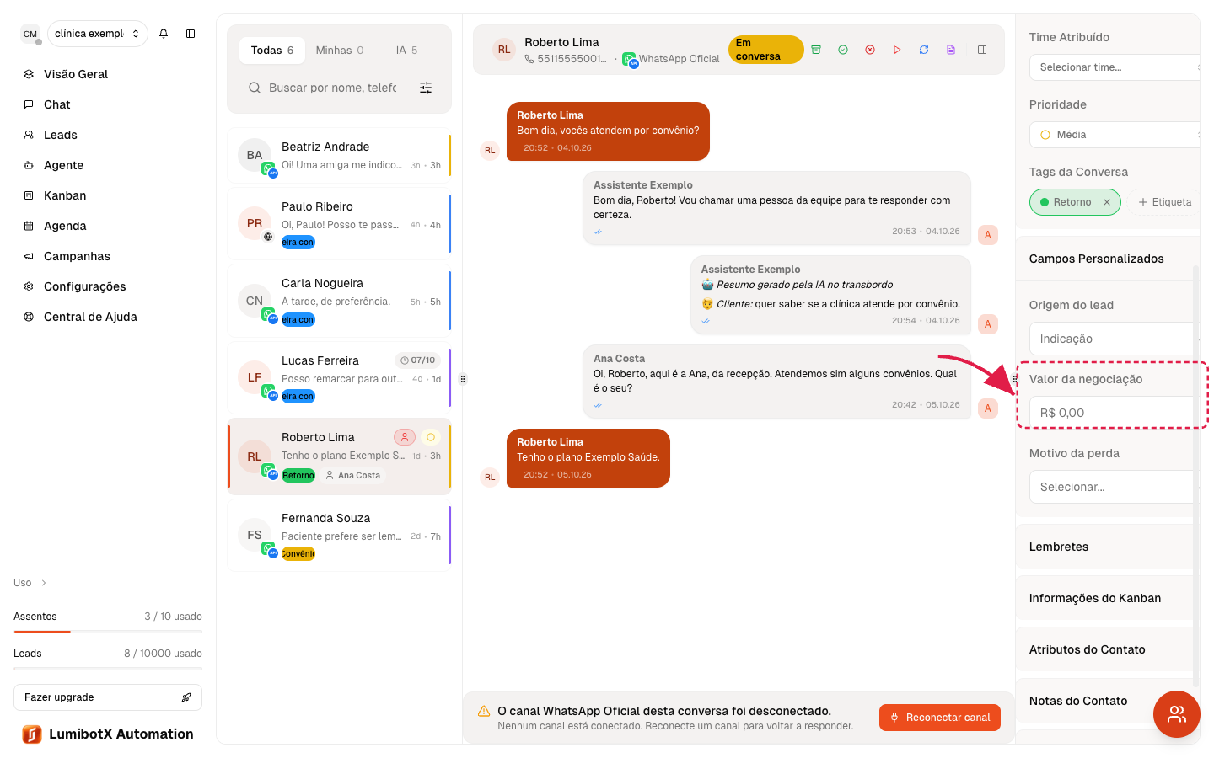Archive the conversation with the green box icon

point(816,50)
